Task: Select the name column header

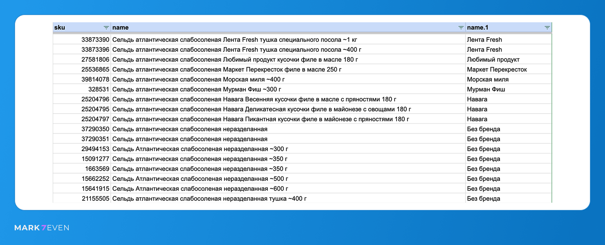Action: click(288, 27)
